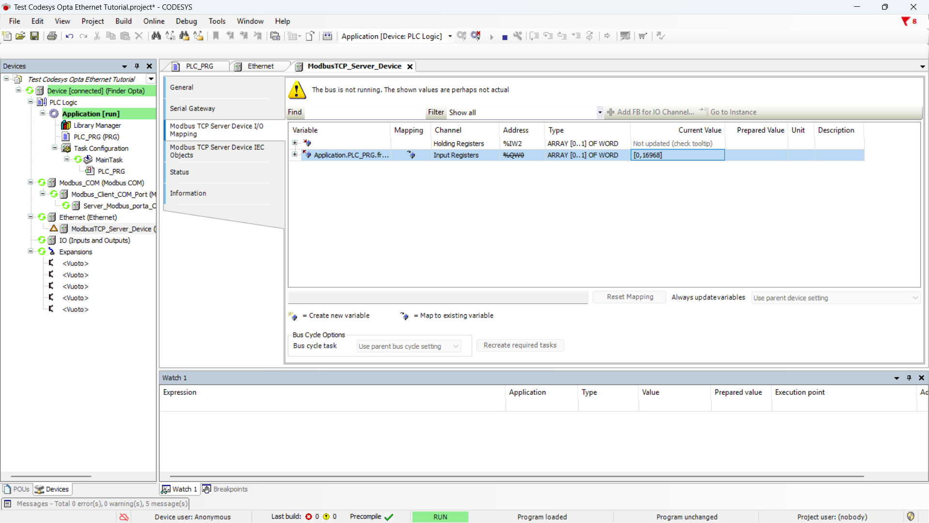Image resolution: width=929 pixels, height=523 pixels.
Task: Click the Open project folder icon
Action: (x=20, y=36)
